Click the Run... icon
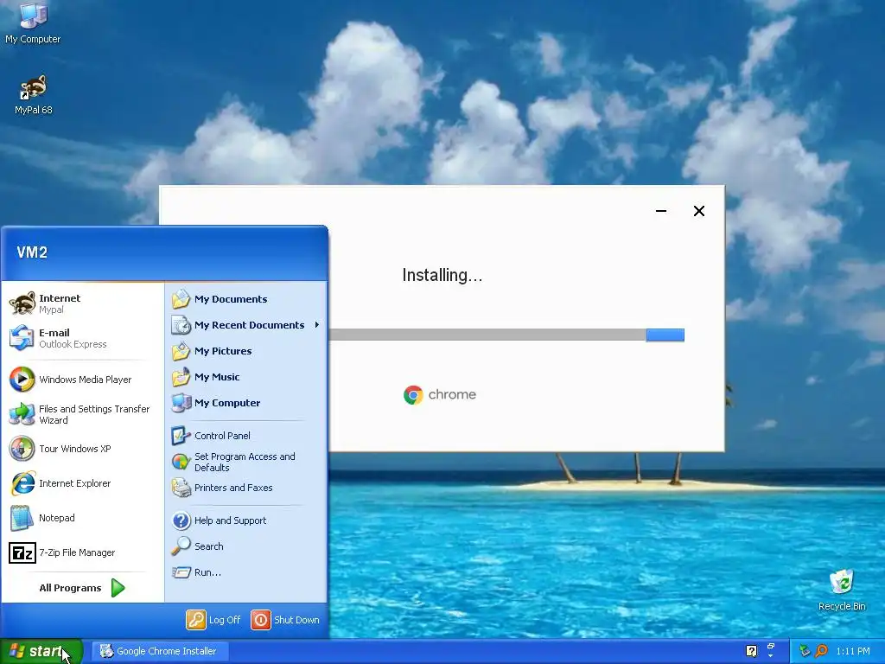 [x=181, y=572]
